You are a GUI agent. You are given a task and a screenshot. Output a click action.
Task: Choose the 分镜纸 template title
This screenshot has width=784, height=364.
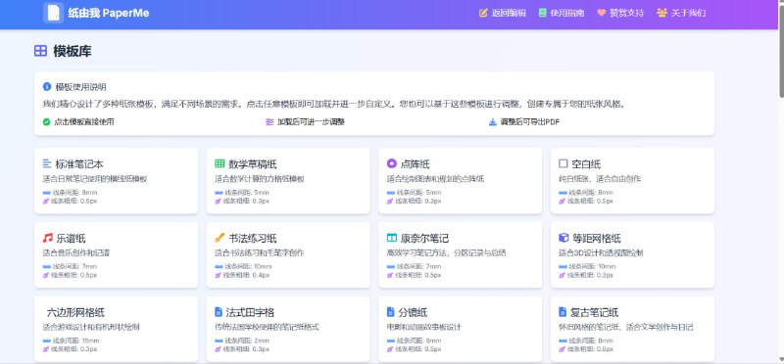tap(413, 312)
